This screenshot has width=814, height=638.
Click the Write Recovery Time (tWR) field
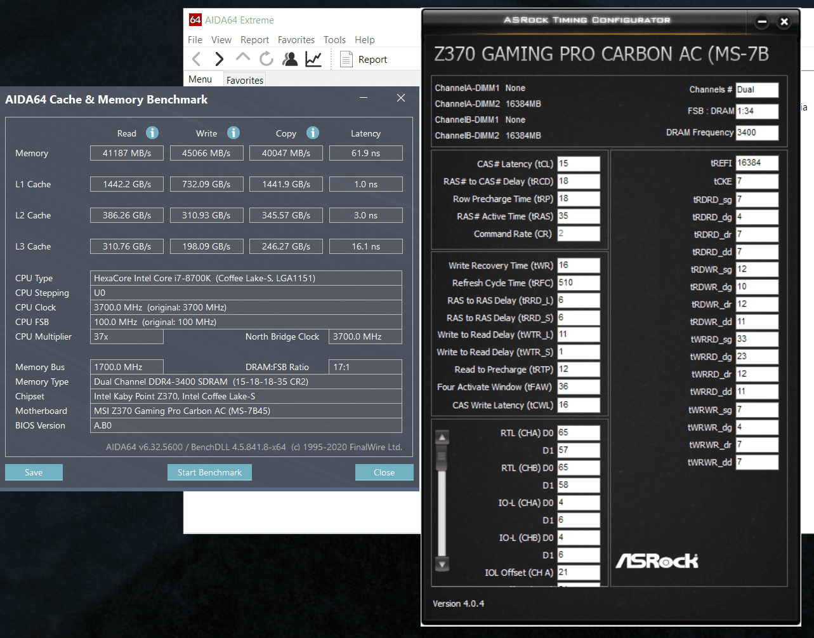pyautogui.click(x=579, y=265)
